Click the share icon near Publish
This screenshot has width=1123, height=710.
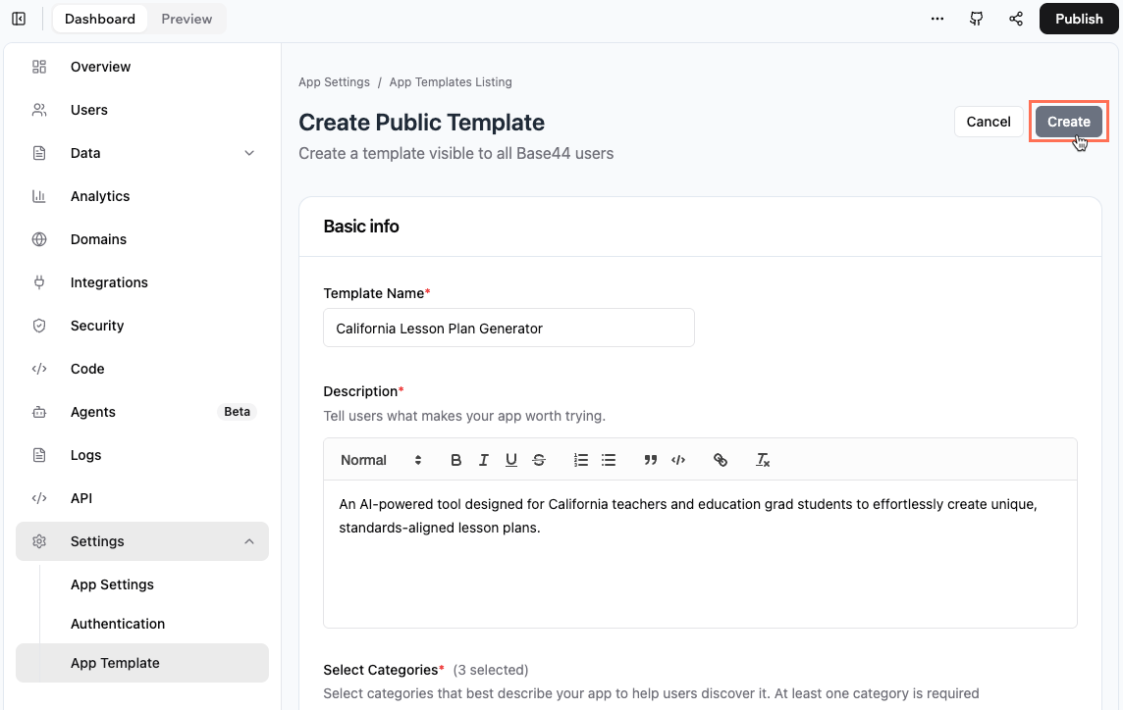coord(1015,18)
